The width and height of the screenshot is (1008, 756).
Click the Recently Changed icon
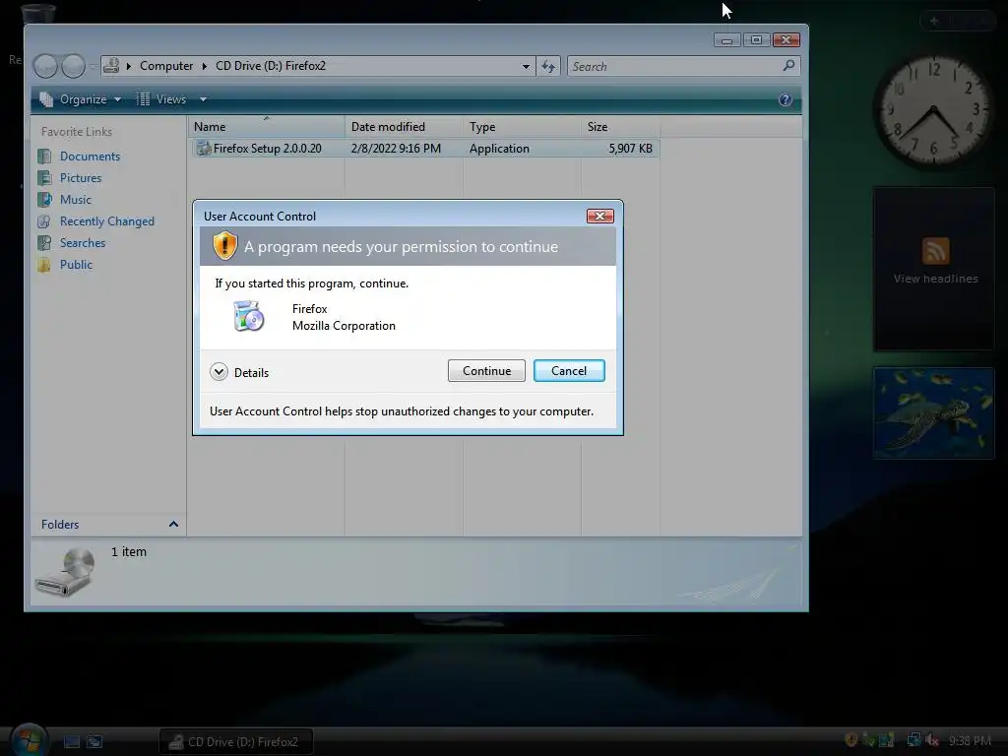(44, 221)
